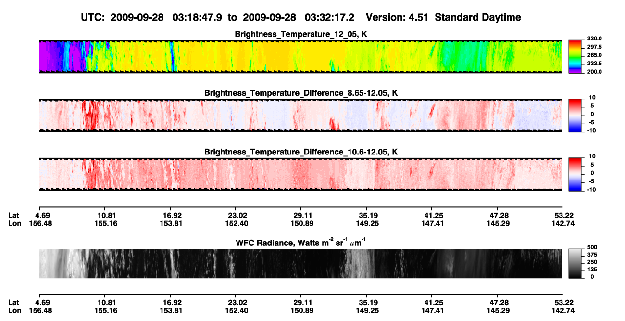Click the 'Lat' label on the axis above WFC Radiance
625x321 pixels.
(x=13, y=215)
